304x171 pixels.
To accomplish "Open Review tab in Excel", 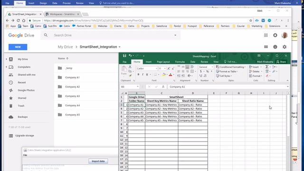I will [204, 62].
